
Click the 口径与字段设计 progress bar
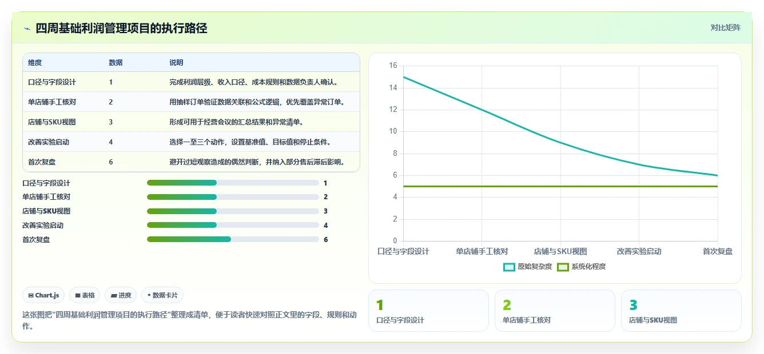(233, 183)
